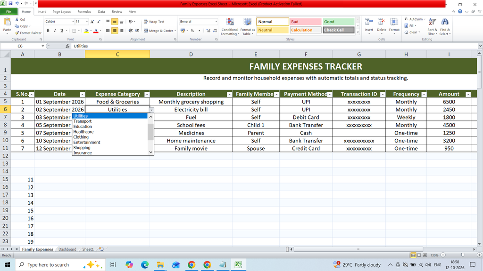
Task: Switch to the Dashboard sheet tab
Action: tap(67, 249)
